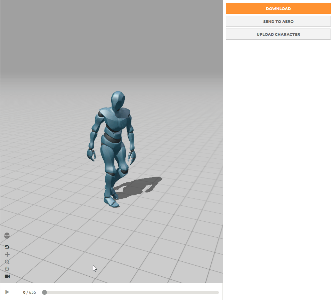The image size is (333, 300).
Task: Jump to the middle of the timeline track
Action: click(132, 292)
